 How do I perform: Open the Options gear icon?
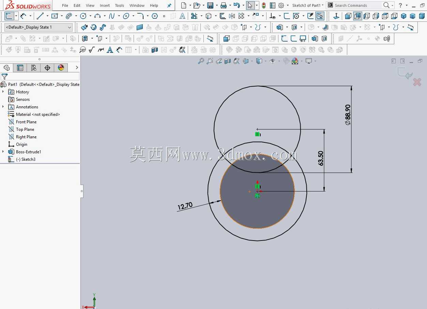pyautogui.click(x=281, y=5)
